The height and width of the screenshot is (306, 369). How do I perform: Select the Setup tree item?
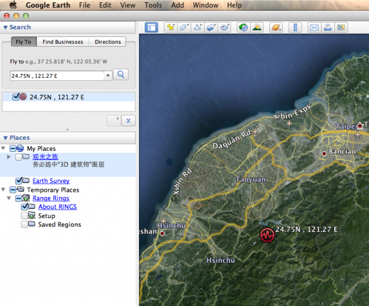tap(47, 216)
